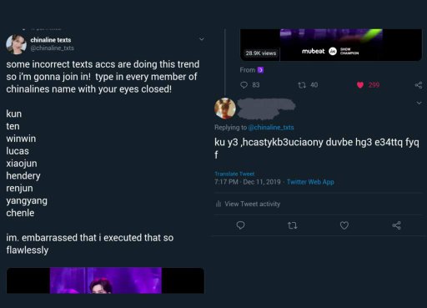Click View Tweet activity

click(x=252, y=204)
